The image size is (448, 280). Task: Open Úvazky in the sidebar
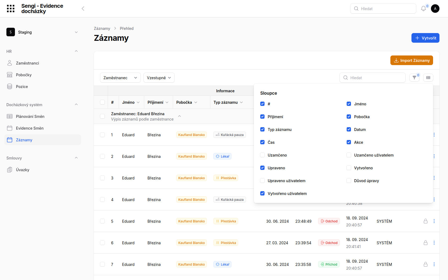pyautogui.click(x=43, y=170)
